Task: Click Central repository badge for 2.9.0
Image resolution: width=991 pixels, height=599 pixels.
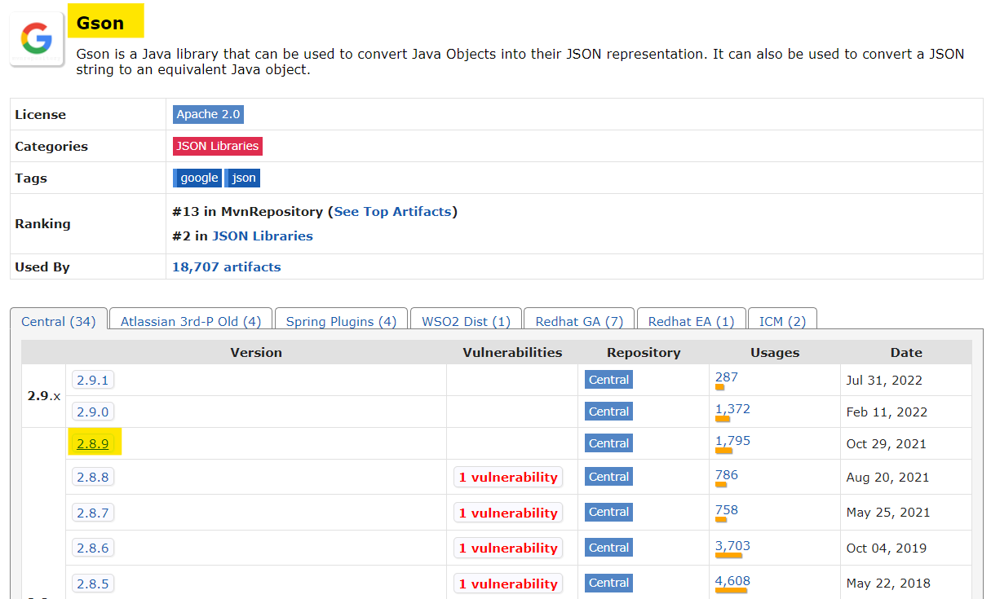Action: (608, 412)
